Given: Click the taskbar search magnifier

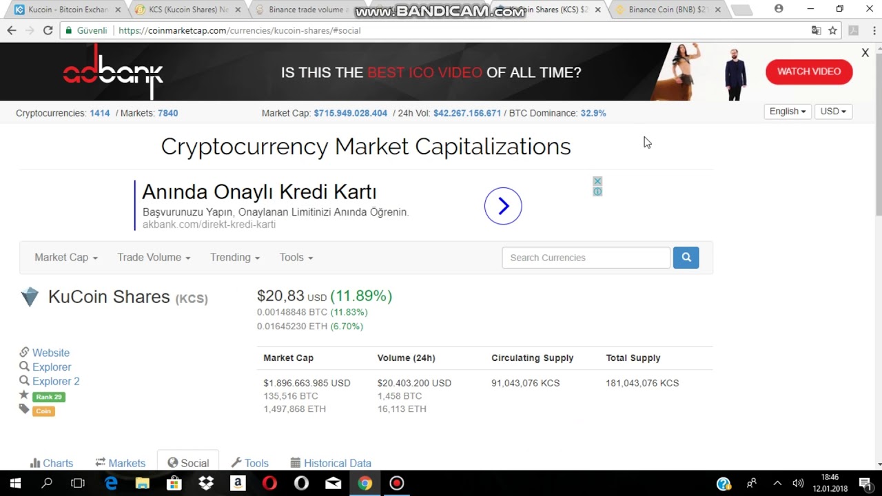Looking at the screenshot, I should (x=47, y=483).
